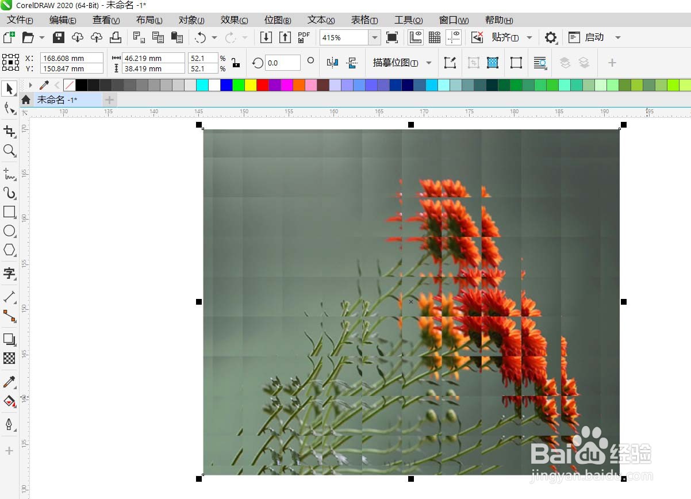Select the Connector tool

(x=9, y=316)
